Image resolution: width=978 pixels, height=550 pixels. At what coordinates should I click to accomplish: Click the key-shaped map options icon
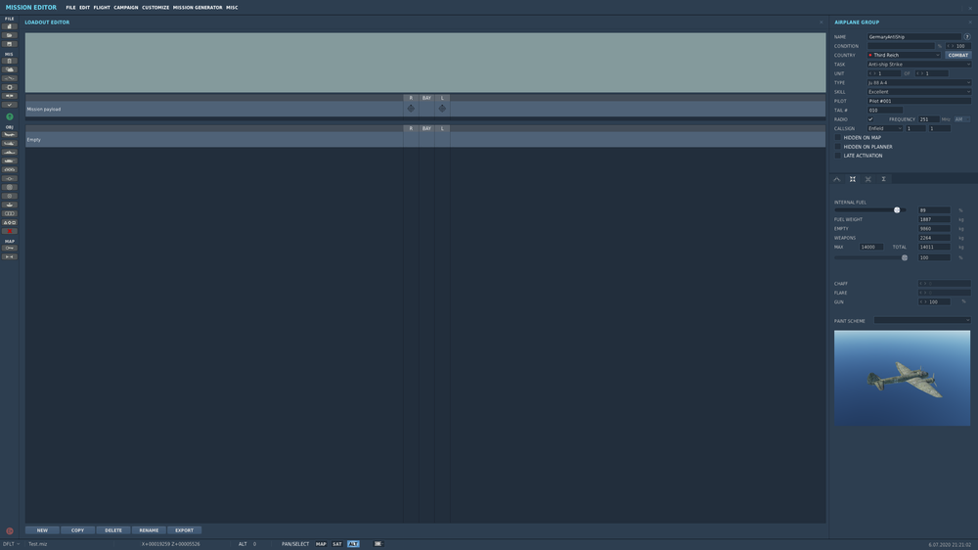(x=10, y=248)
